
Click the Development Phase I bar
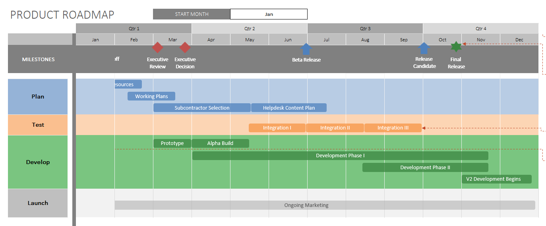(x=340, y=156)
